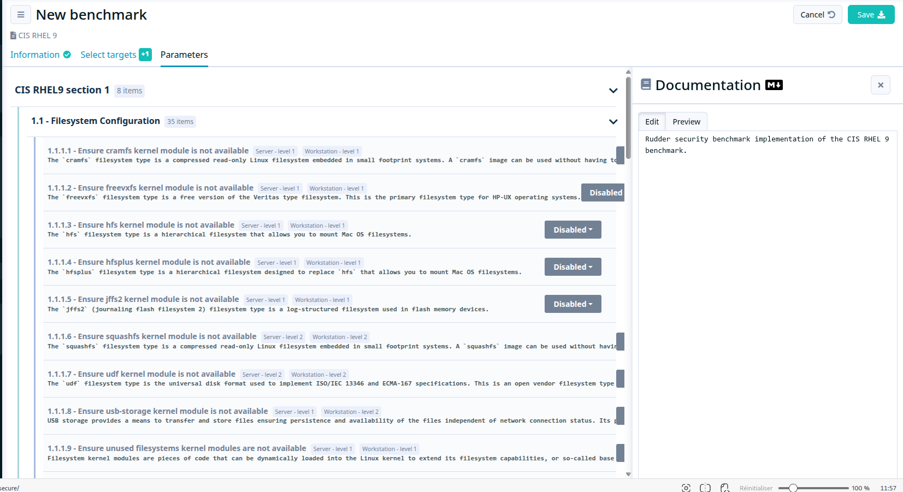Click the CIS RHEL9 section 1 heading
The image size is (903, 492).
[62, 90]
